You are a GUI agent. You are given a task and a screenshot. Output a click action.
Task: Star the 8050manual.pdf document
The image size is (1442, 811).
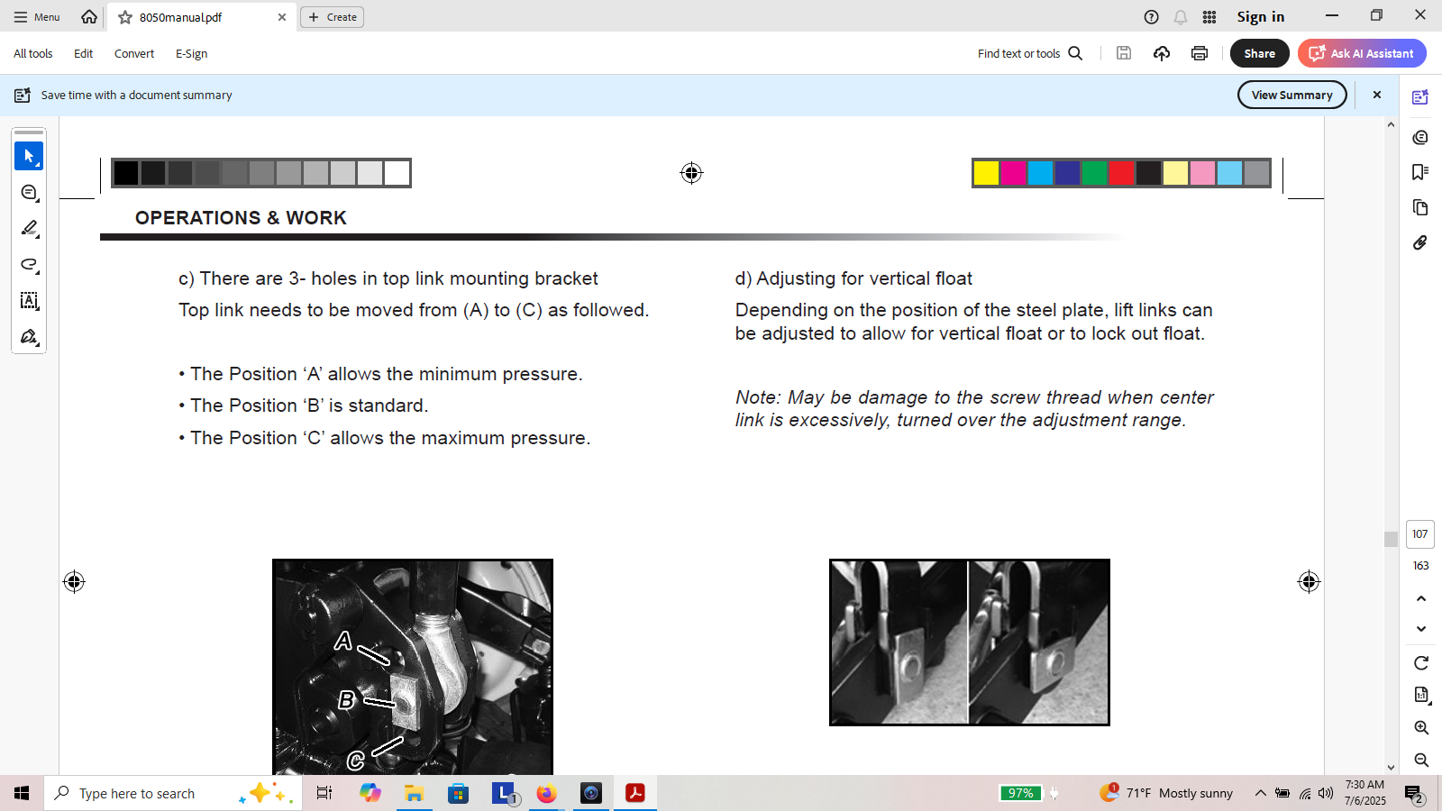125,17
